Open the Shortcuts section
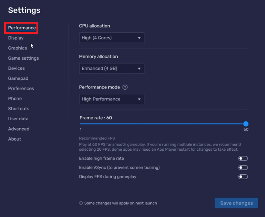This screenshot has height=217, width=265. pos(19,109)
